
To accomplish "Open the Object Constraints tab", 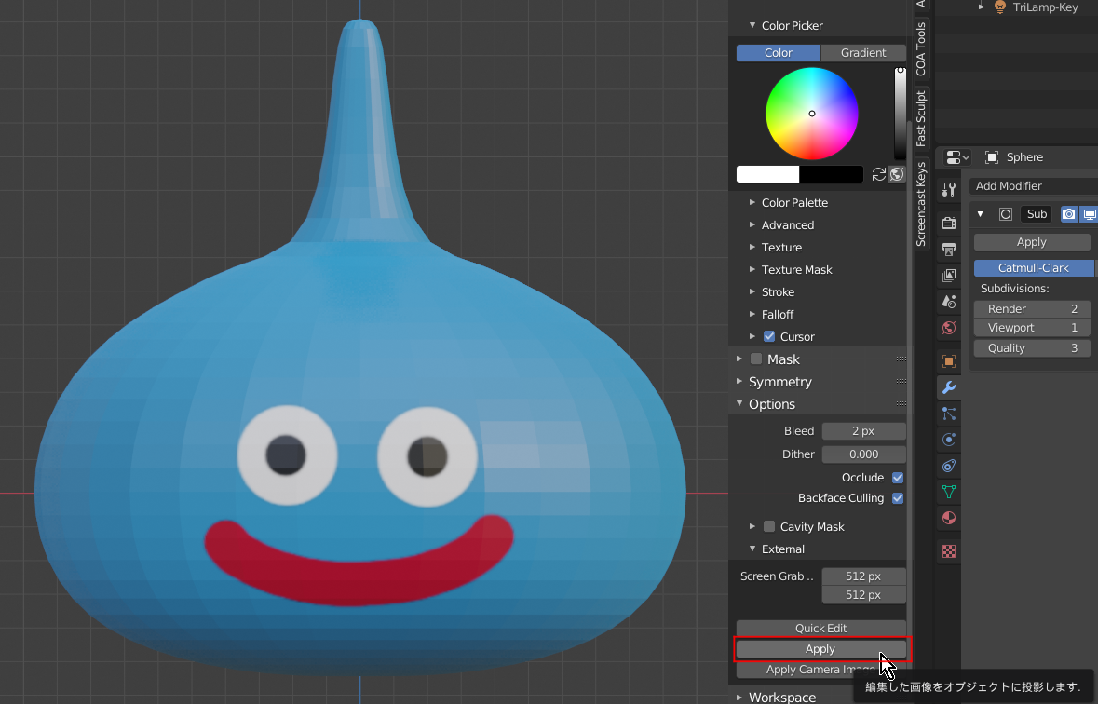I will pyautogui.click(x=949, y=466).
